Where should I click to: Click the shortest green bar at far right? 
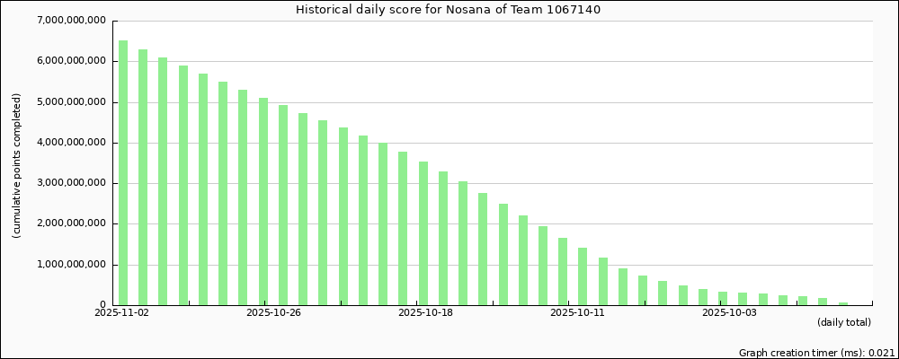843,303
